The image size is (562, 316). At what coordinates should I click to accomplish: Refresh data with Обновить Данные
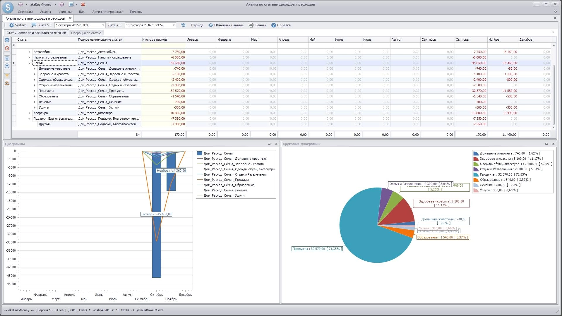point(226,25)
